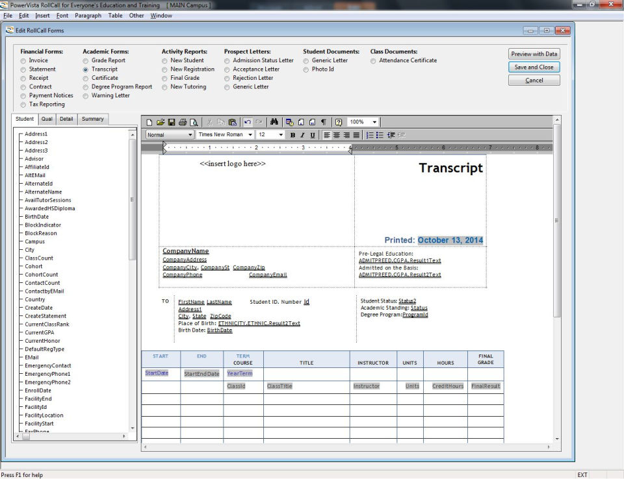Show paragraph marks with pilcrow icon
Viewport: 624px width, 479px height.
[324, 122]
